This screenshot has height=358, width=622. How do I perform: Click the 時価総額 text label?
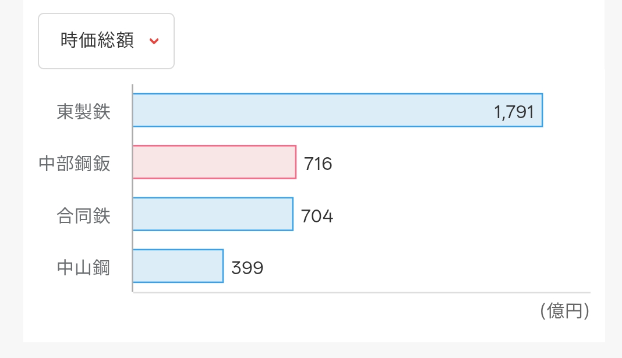(97, 41)
